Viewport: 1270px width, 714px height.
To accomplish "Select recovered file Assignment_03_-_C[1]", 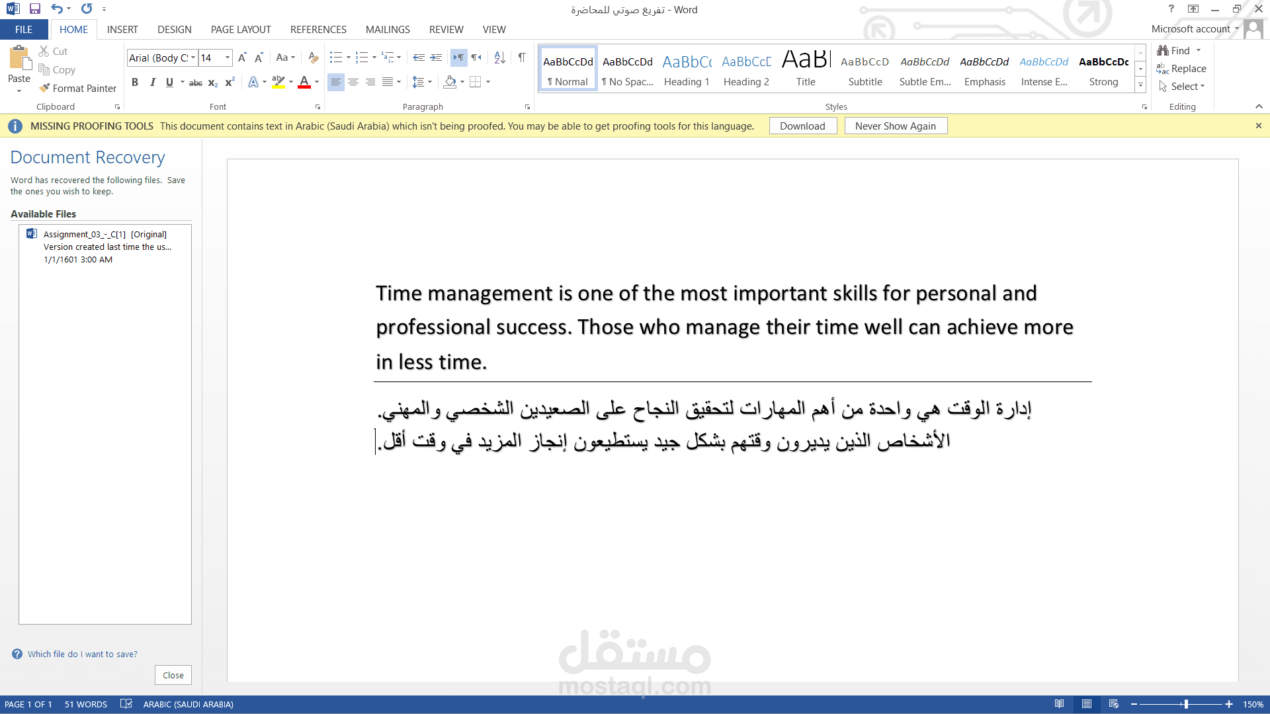I will click(105, 247).
